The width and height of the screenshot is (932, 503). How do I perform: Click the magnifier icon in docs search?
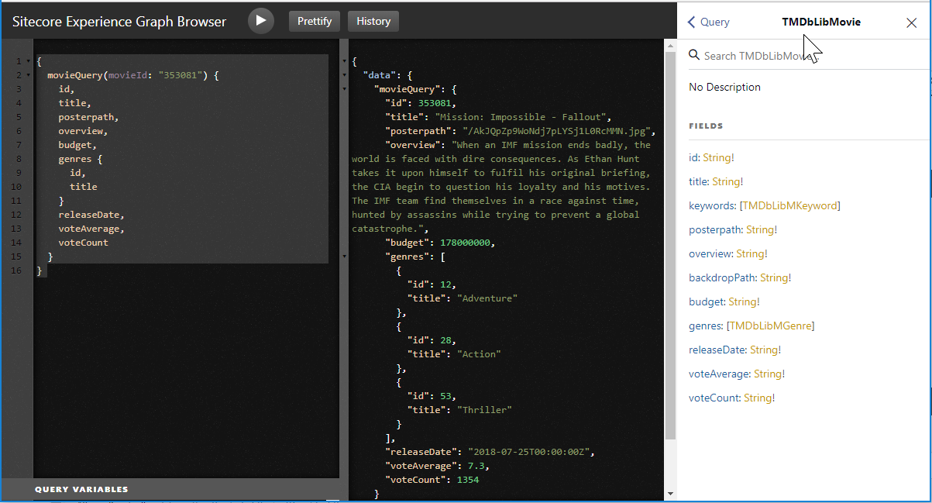pos(694,55)
